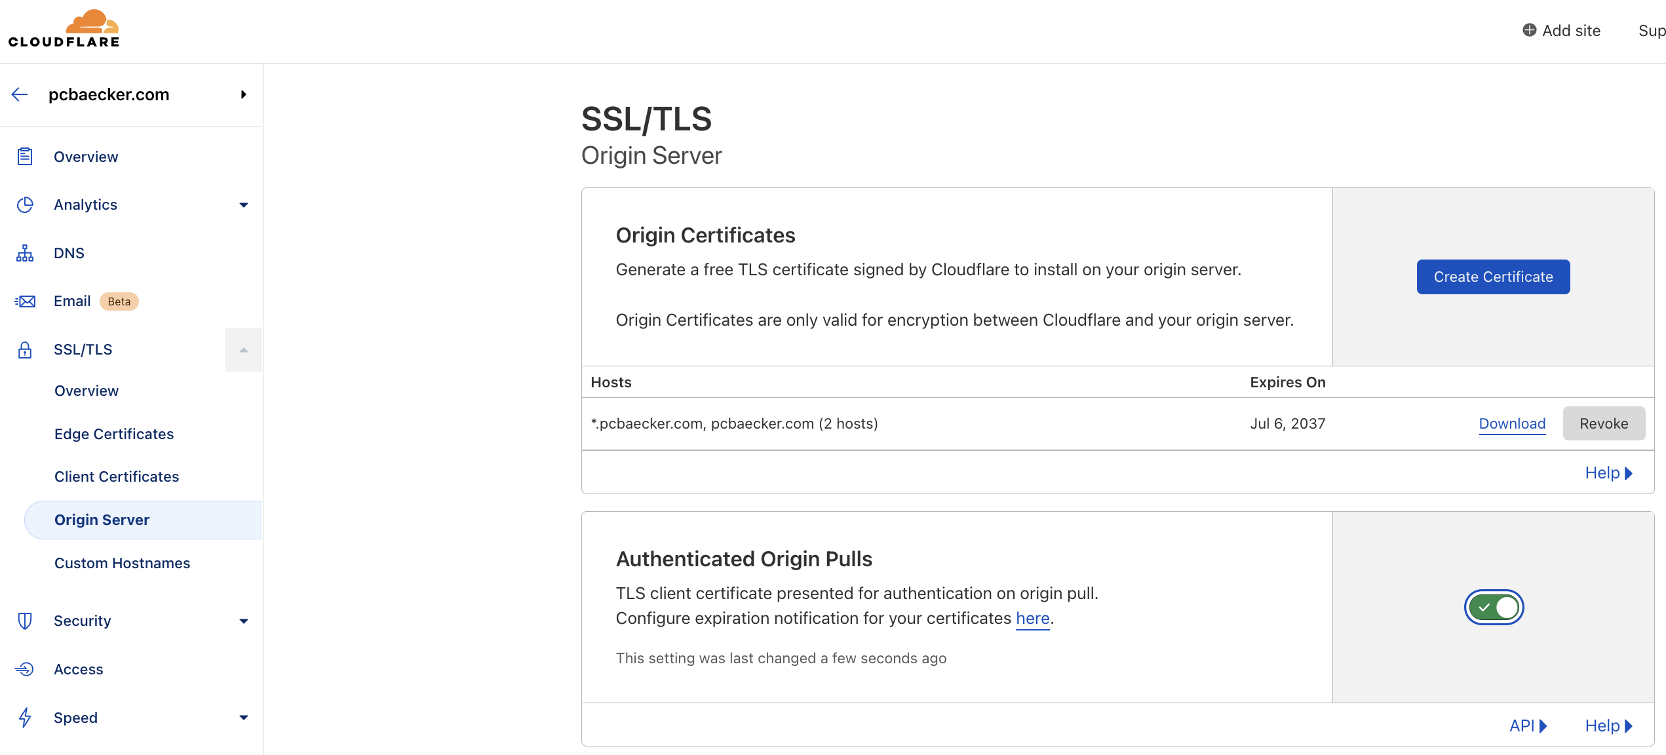Expand the Analytics dropdown
This screenshot has width=1666, height=755.
click(x=243, y=204)
